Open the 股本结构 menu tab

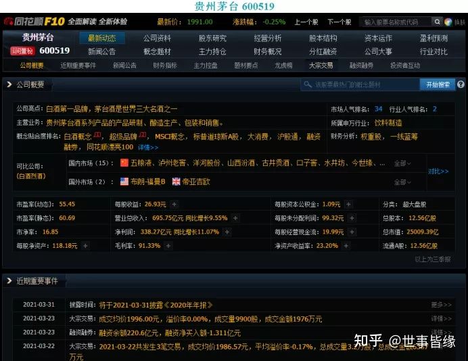pyautogui.click(x=323, y=38)
